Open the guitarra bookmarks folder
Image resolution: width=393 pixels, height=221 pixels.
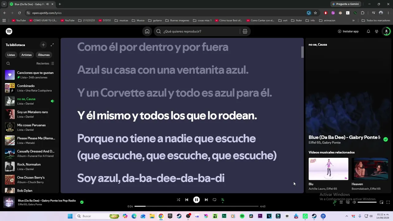click(x=155, y=21)
